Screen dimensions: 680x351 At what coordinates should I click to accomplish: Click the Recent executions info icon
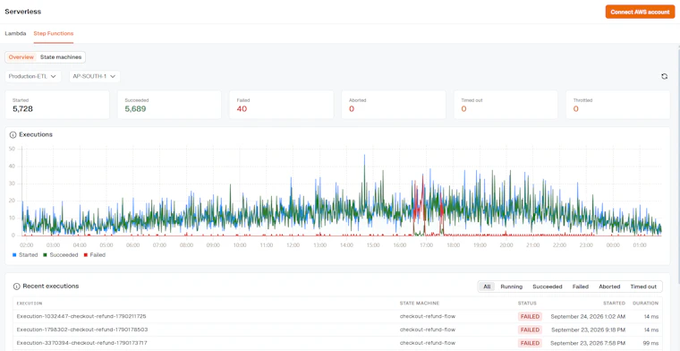tap(16, 287)
